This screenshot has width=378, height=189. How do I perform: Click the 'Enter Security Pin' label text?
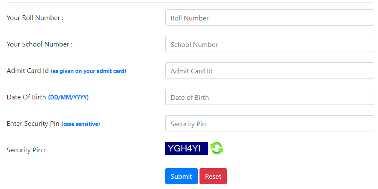click(x=33, y=123)
